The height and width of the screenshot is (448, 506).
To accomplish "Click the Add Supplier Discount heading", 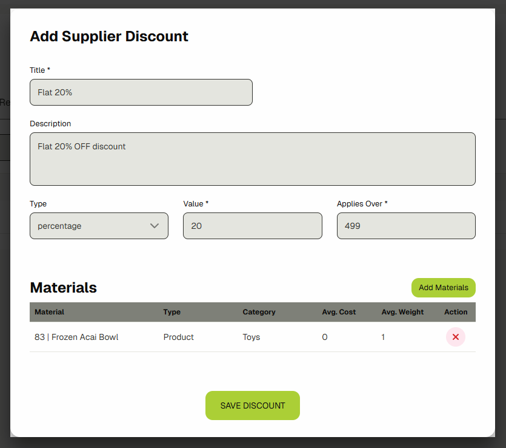I will 109,36.
